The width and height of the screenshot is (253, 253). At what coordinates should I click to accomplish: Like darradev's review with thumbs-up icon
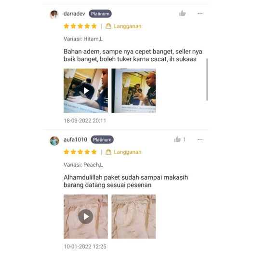(x=182, y=13)
